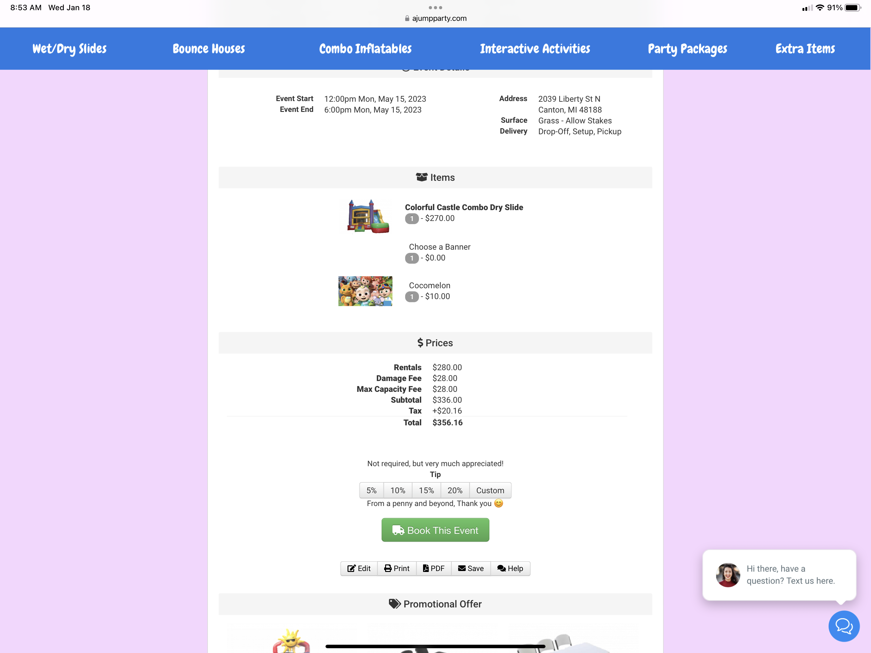Image resolution: width=871 pixels, height=653 pixels.
Task: Select the 5% tip option
Action: coord(371,490)
